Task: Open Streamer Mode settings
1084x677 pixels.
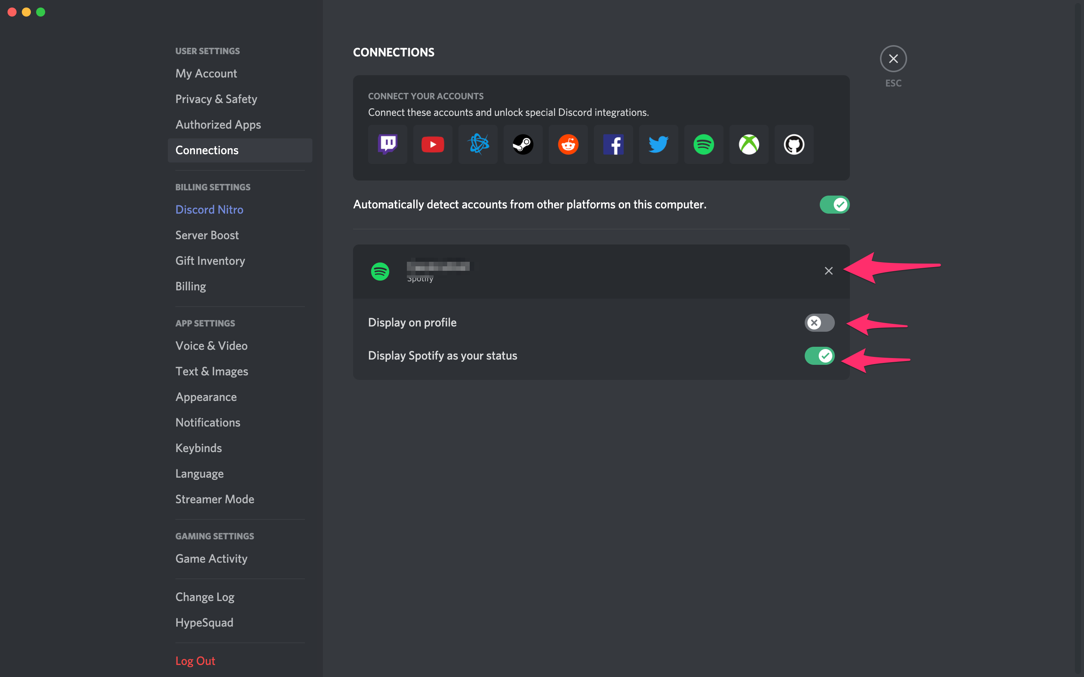Action: tap(215, 499)
